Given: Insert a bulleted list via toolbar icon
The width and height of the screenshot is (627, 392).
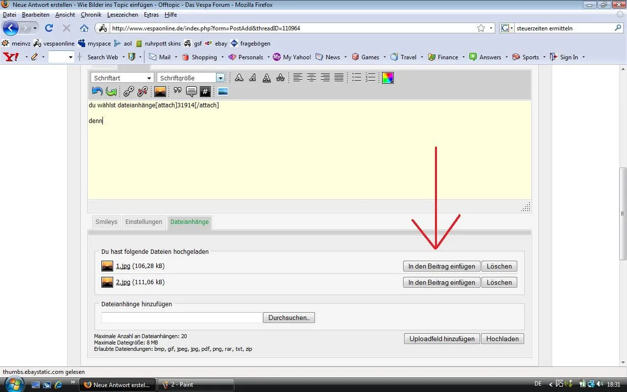Looking at the screenshot, I should [357, 77].
